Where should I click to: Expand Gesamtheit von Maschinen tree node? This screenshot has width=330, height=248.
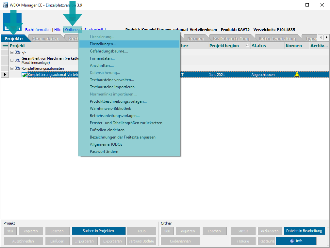tap(12, 60)
